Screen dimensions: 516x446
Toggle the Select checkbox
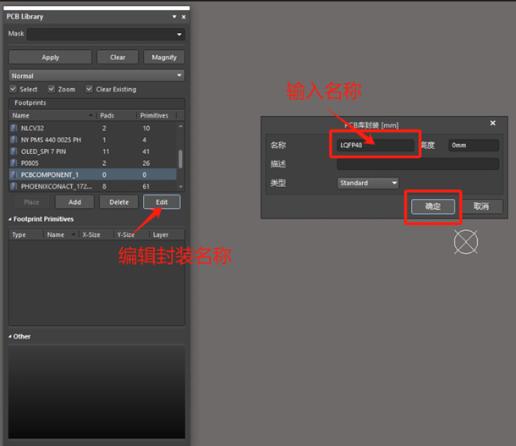click(13, 89)
